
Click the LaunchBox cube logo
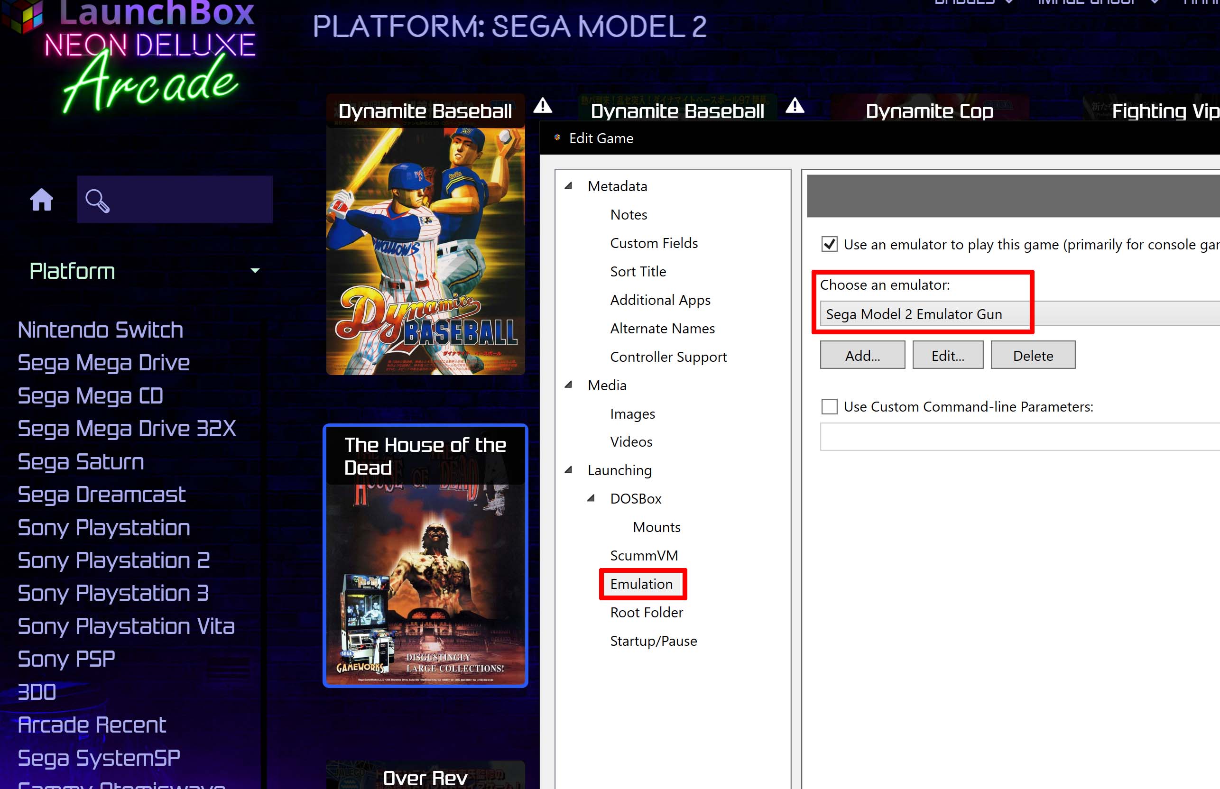(21, 17)
